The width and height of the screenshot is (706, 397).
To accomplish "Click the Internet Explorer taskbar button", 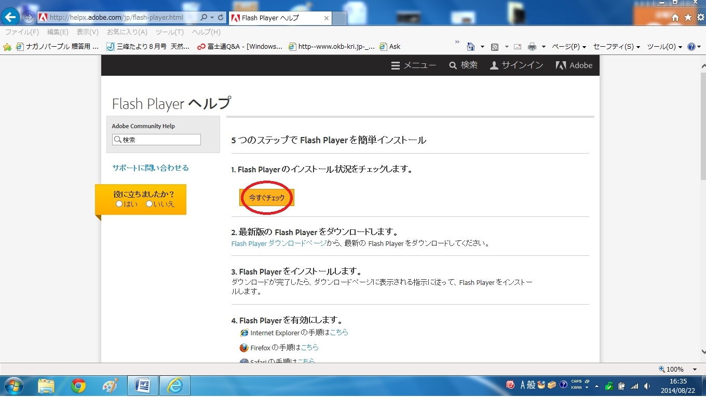I will (x=175, y=386).
